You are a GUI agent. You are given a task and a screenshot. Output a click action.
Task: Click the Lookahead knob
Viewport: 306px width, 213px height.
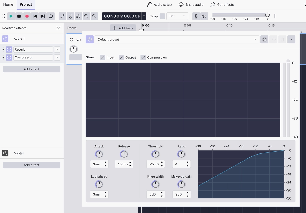pyautogui.click(x=99, y=184)
